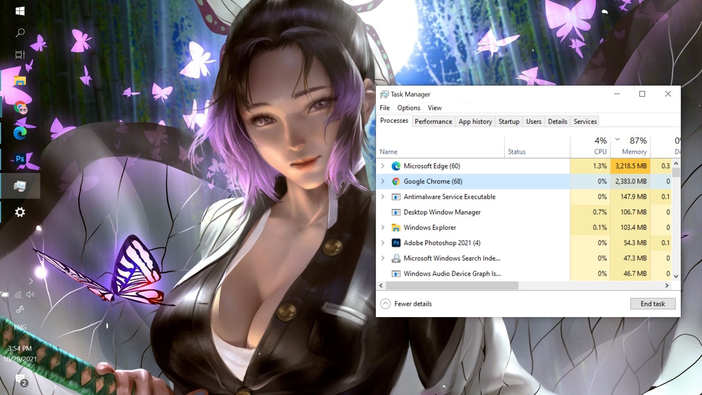Image resolution: width=702 pixels, height=395 pixels.
Task: Click the Task Manager title bar icon
Action: pos(384,94)
